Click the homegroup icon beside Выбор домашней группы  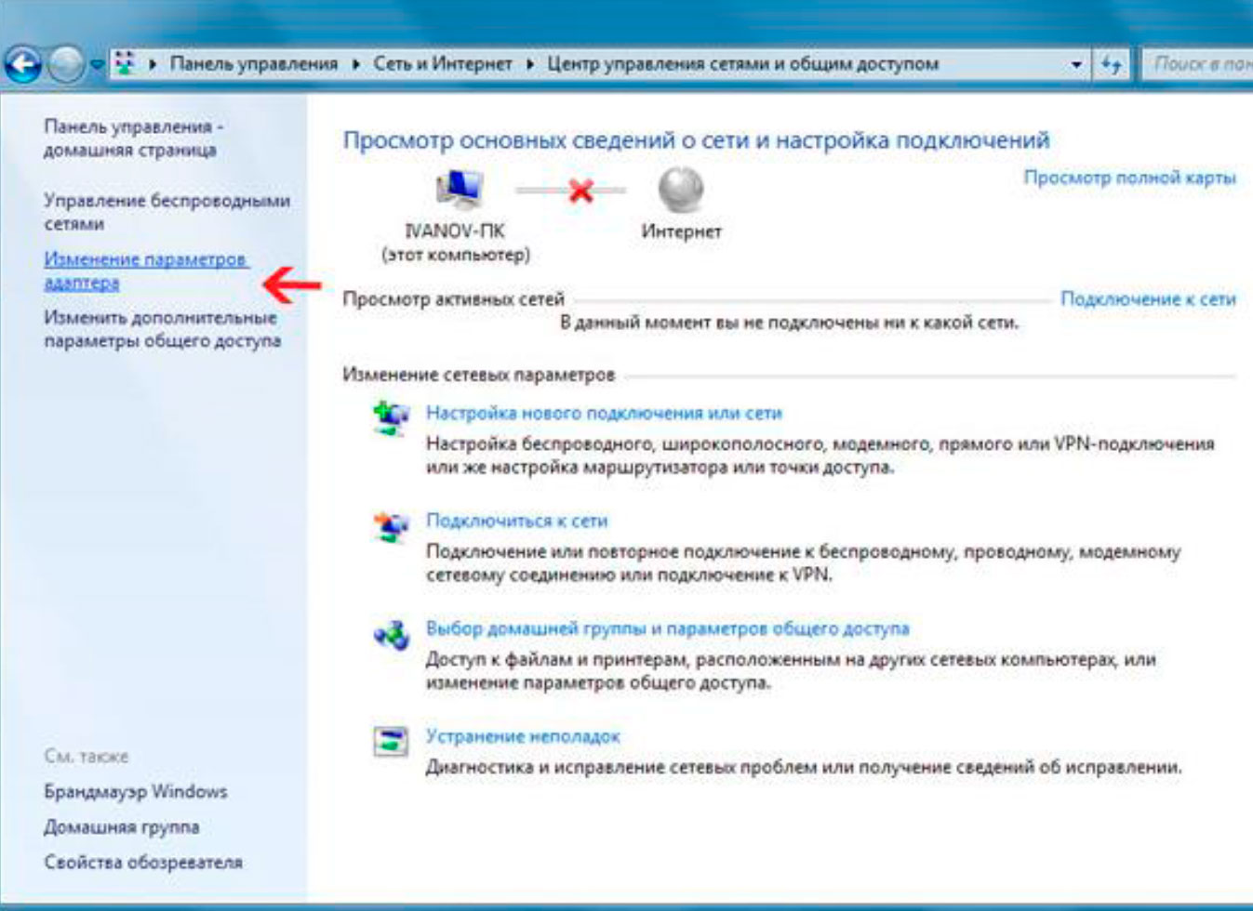tap(391, 635)
